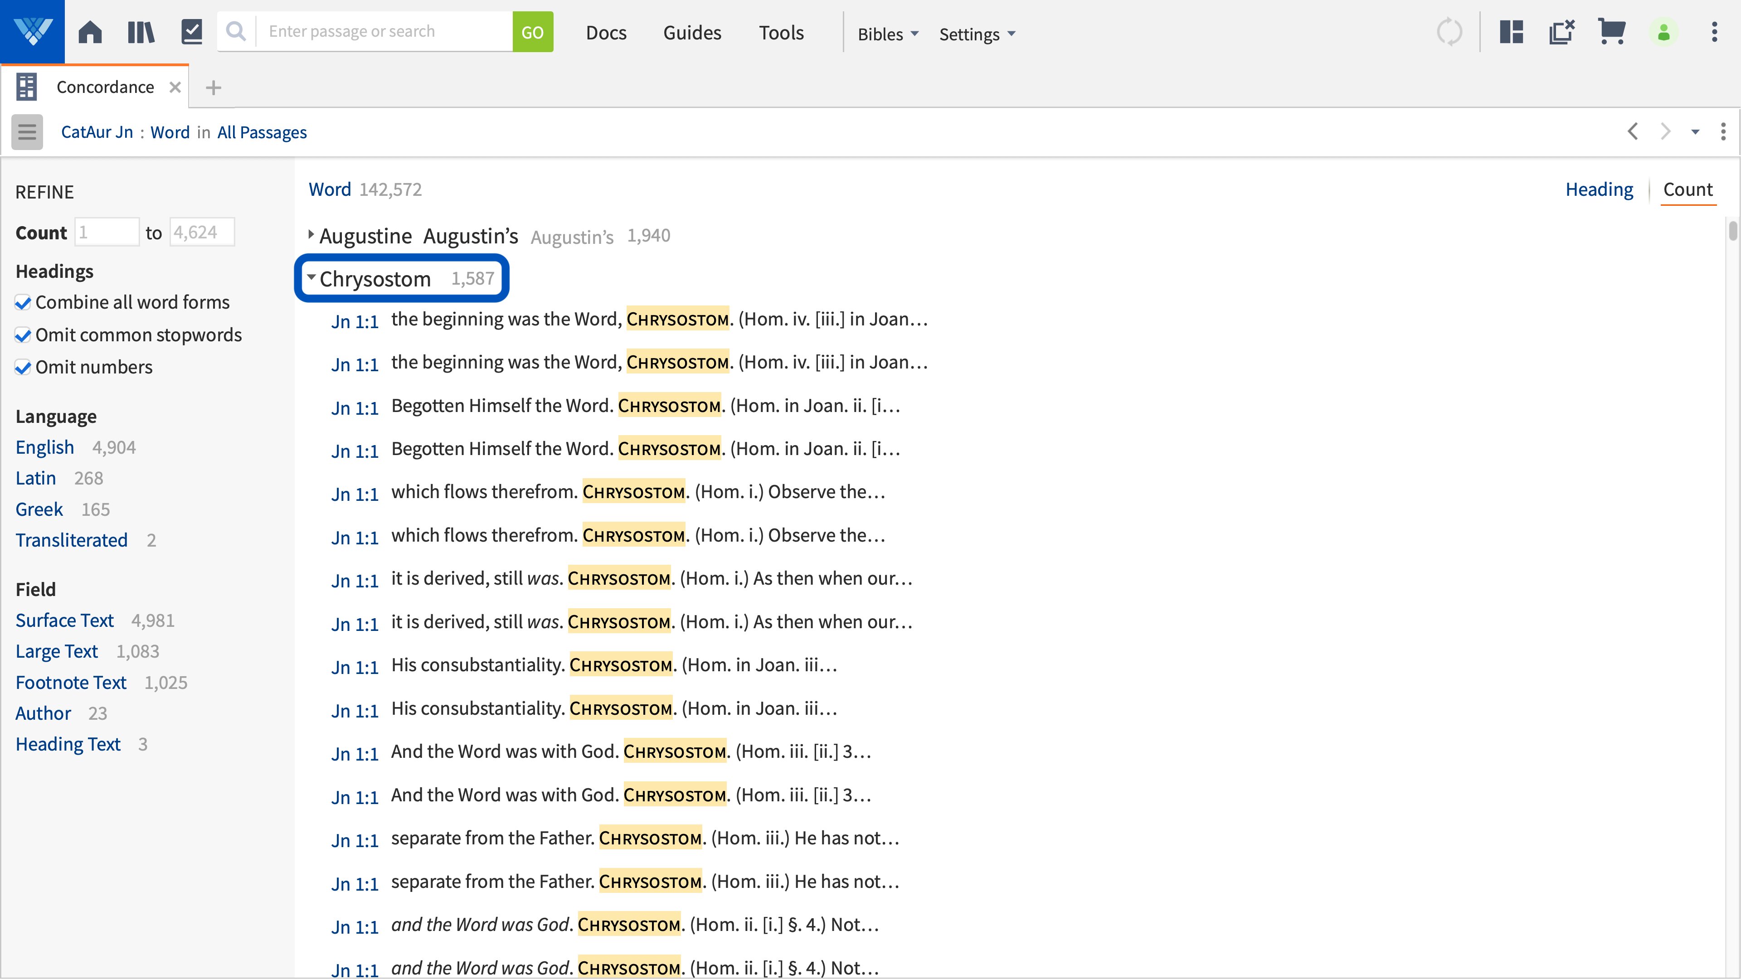
Task: Open the sync status icon in the toolbar
Action: click(x=1450, y=31)
